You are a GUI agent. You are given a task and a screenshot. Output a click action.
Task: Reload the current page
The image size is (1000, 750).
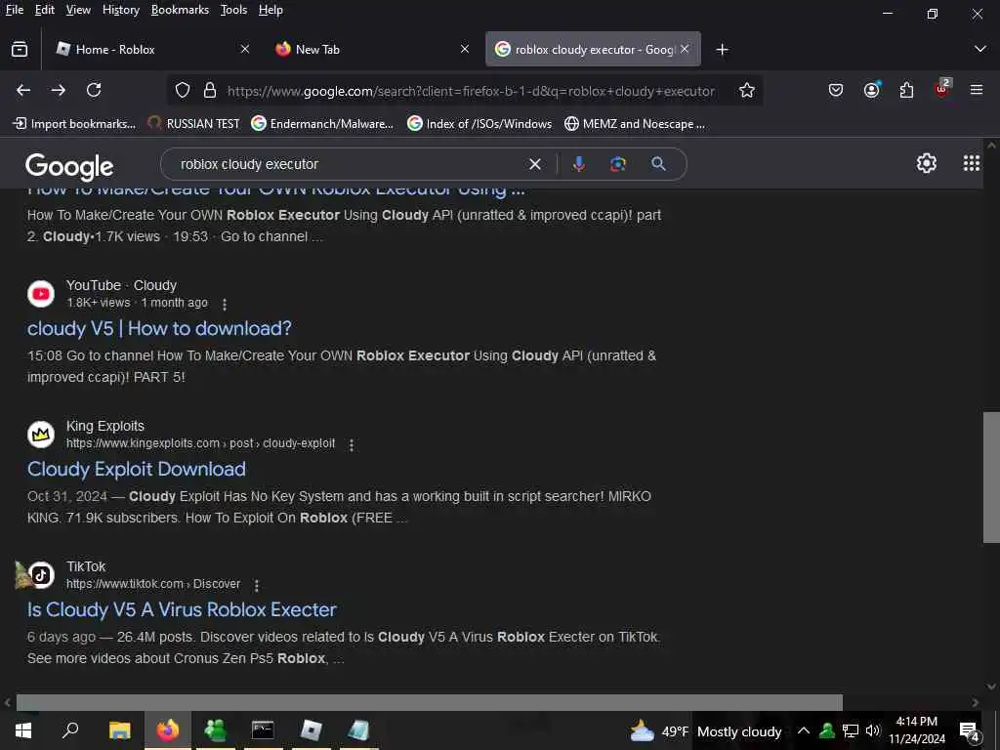(94, 90)
